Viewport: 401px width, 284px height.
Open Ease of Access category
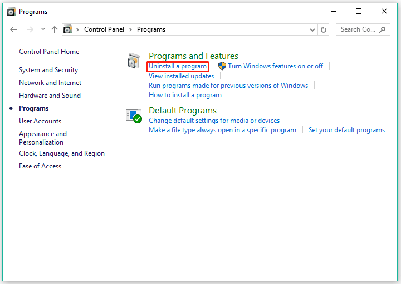40,166
